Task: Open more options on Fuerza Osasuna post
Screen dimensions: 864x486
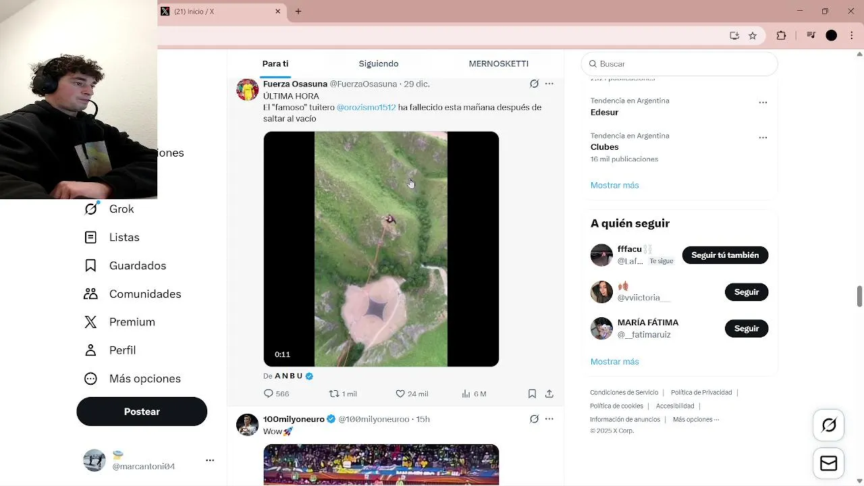Action: [549, 84]
